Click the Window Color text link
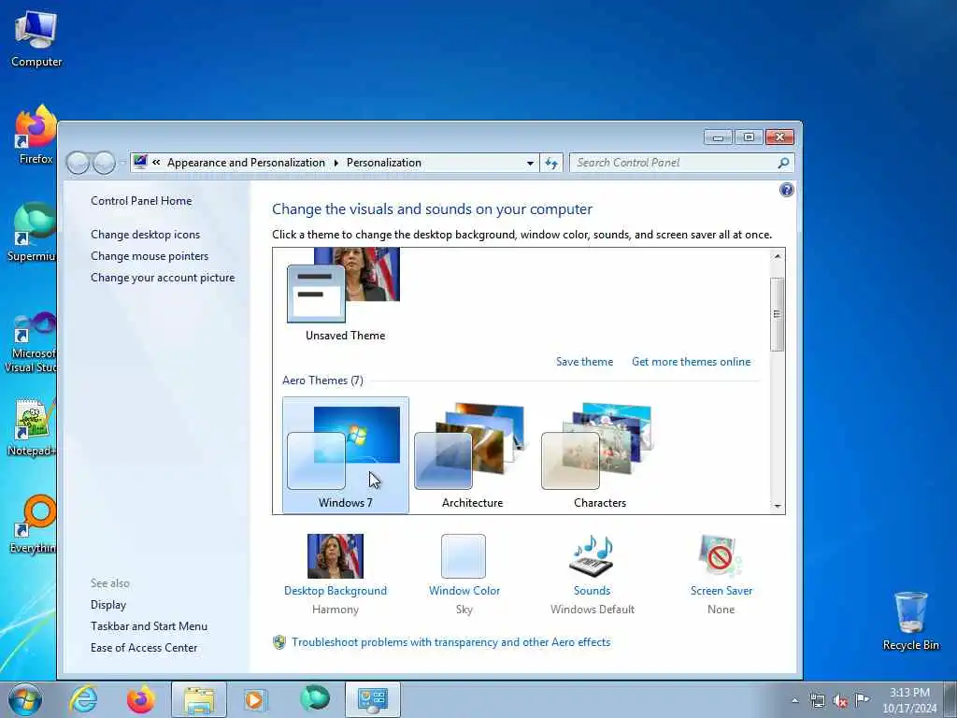 pyautogui.click(x=464, y=591)
